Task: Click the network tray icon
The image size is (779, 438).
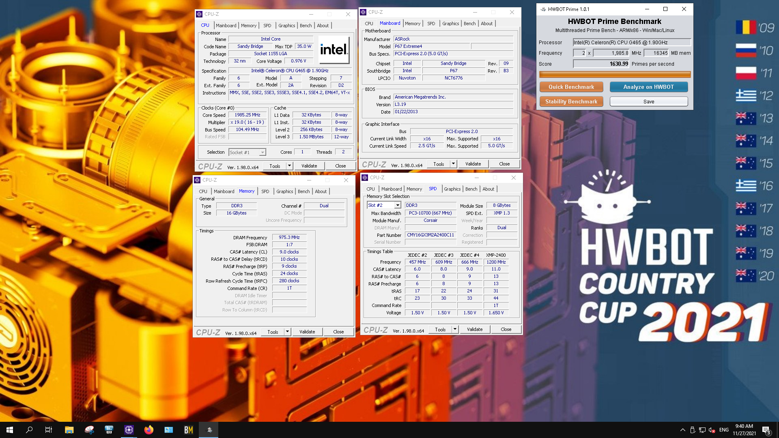Action: pos(702,430)
